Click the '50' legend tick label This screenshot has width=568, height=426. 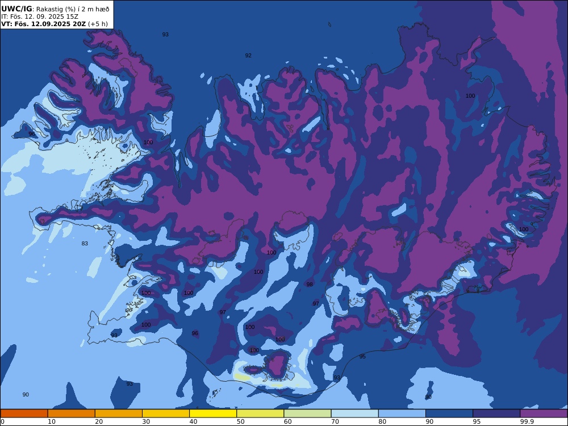coord(240,421)
